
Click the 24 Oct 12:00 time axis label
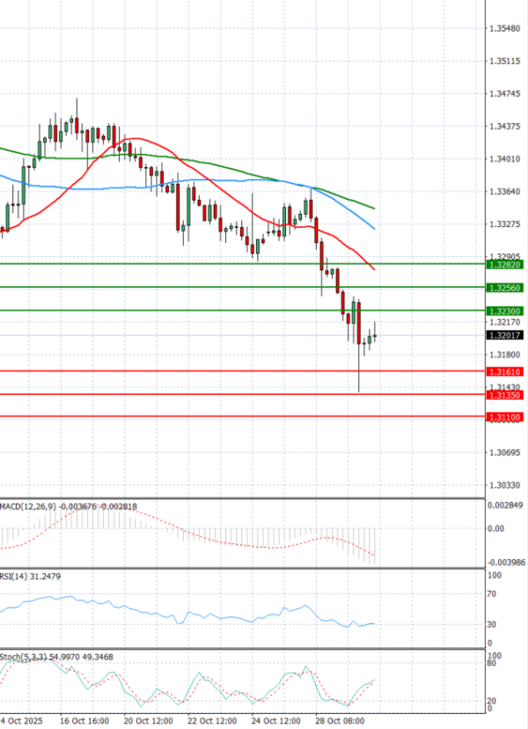pos(276,720)
